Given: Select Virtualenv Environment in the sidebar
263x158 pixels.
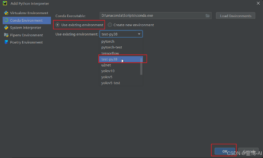Looking at the screenshot, I should pos(27,13).
